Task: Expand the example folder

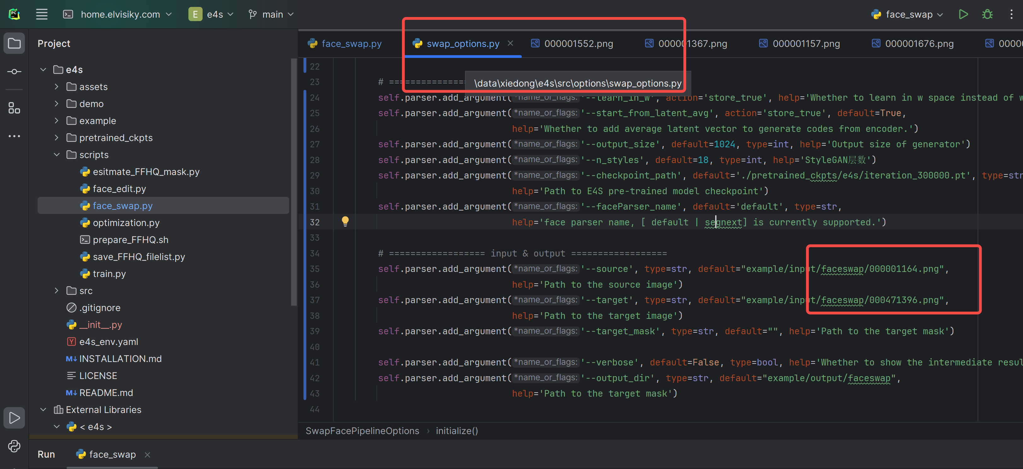Action: tap(56, 121)
